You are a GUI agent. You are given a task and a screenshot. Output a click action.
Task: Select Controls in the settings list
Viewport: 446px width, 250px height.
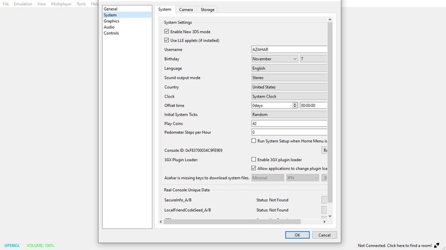tap(127, 33)
